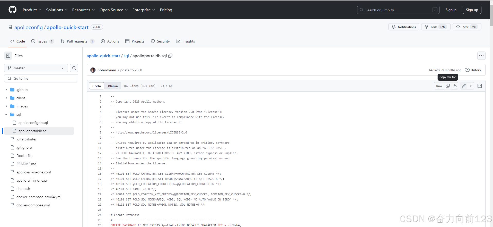The image size is (493, 227).
Task: Open docker-compose.yml file
Action: pos(33,205)
